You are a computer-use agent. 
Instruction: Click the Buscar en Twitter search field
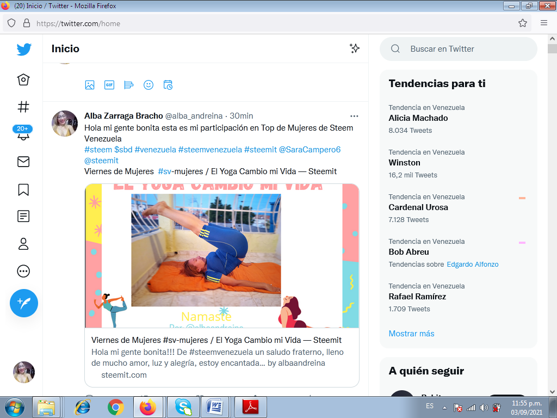pyautogui.click(x=458, y=49)
